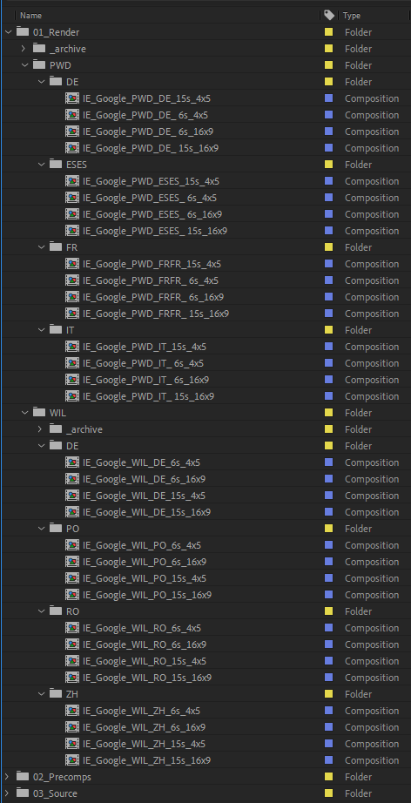Click composition icon for IE_Google_WIL_ZH_15s_16x9

72,760
